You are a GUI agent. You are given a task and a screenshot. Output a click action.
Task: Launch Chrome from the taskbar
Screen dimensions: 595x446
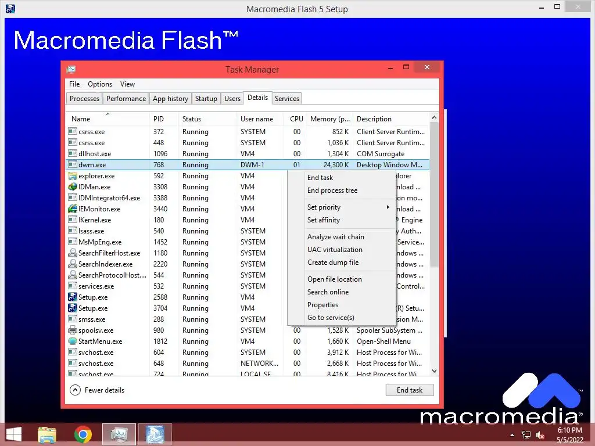[x=83, y=434]
